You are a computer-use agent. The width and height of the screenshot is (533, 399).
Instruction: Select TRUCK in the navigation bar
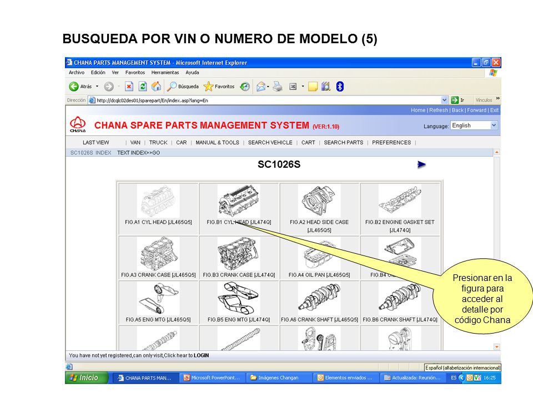pos(158,142)
